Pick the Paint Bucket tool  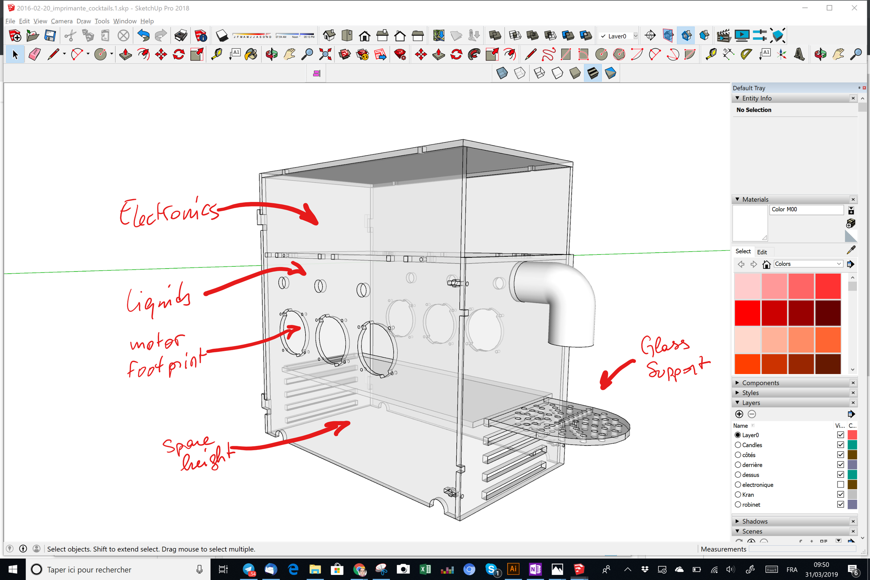coord(251,54)
